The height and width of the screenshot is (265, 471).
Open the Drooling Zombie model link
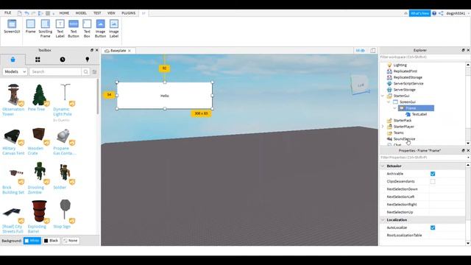click(x=36, y=190)
